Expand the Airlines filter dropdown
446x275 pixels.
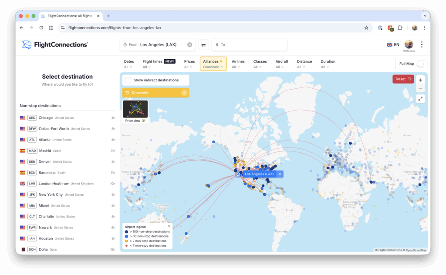tap(238, 64)
